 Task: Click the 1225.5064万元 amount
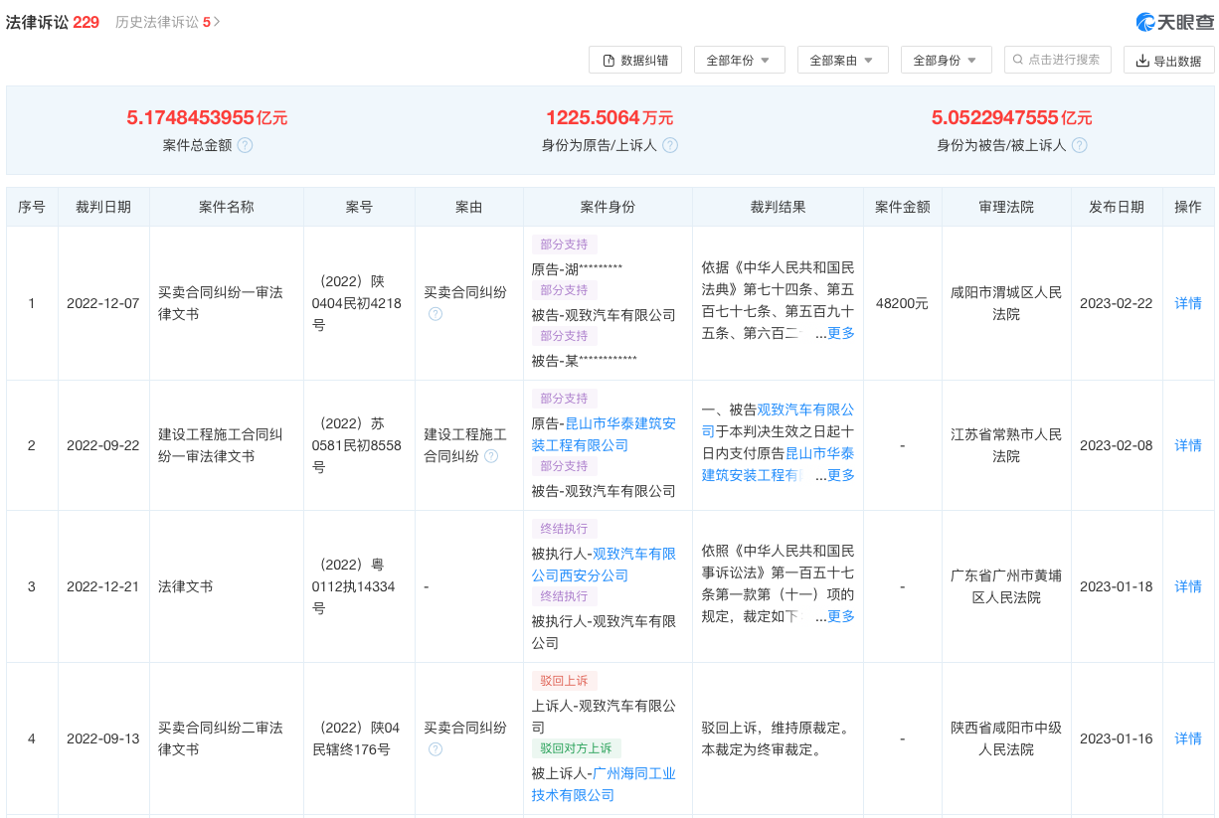(609, 117)
